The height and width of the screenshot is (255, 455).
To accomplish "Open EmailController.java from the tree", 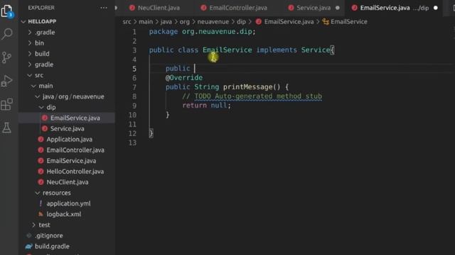I will [x=75, y=150].
